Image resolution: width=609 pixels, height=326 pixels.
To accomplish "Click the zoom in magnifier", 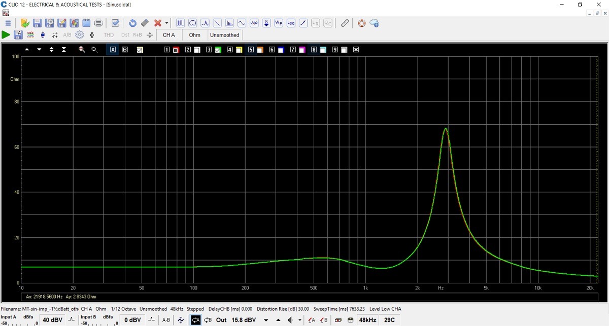I will click(82, 50).
